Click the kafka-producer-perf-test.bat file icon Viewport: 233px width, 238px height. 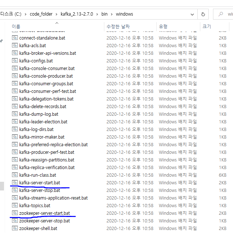[x=15, y=152]
